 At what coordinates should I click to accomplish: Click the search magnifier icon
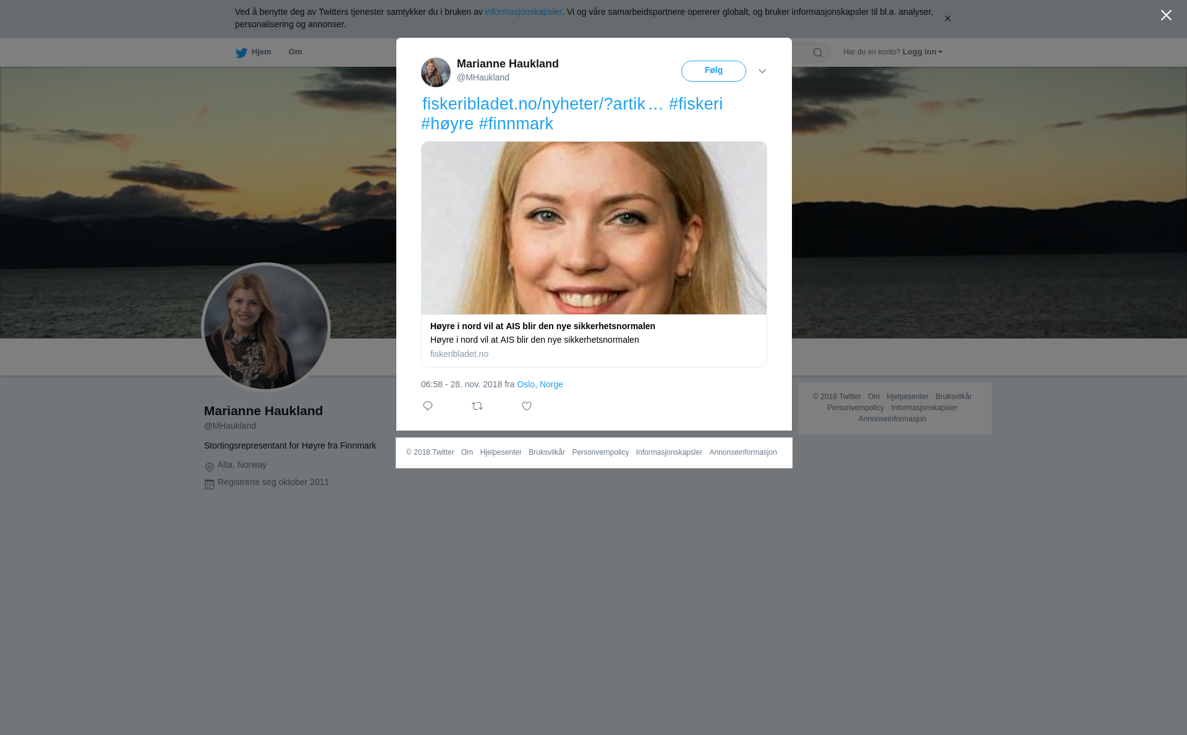click(818, 53)
